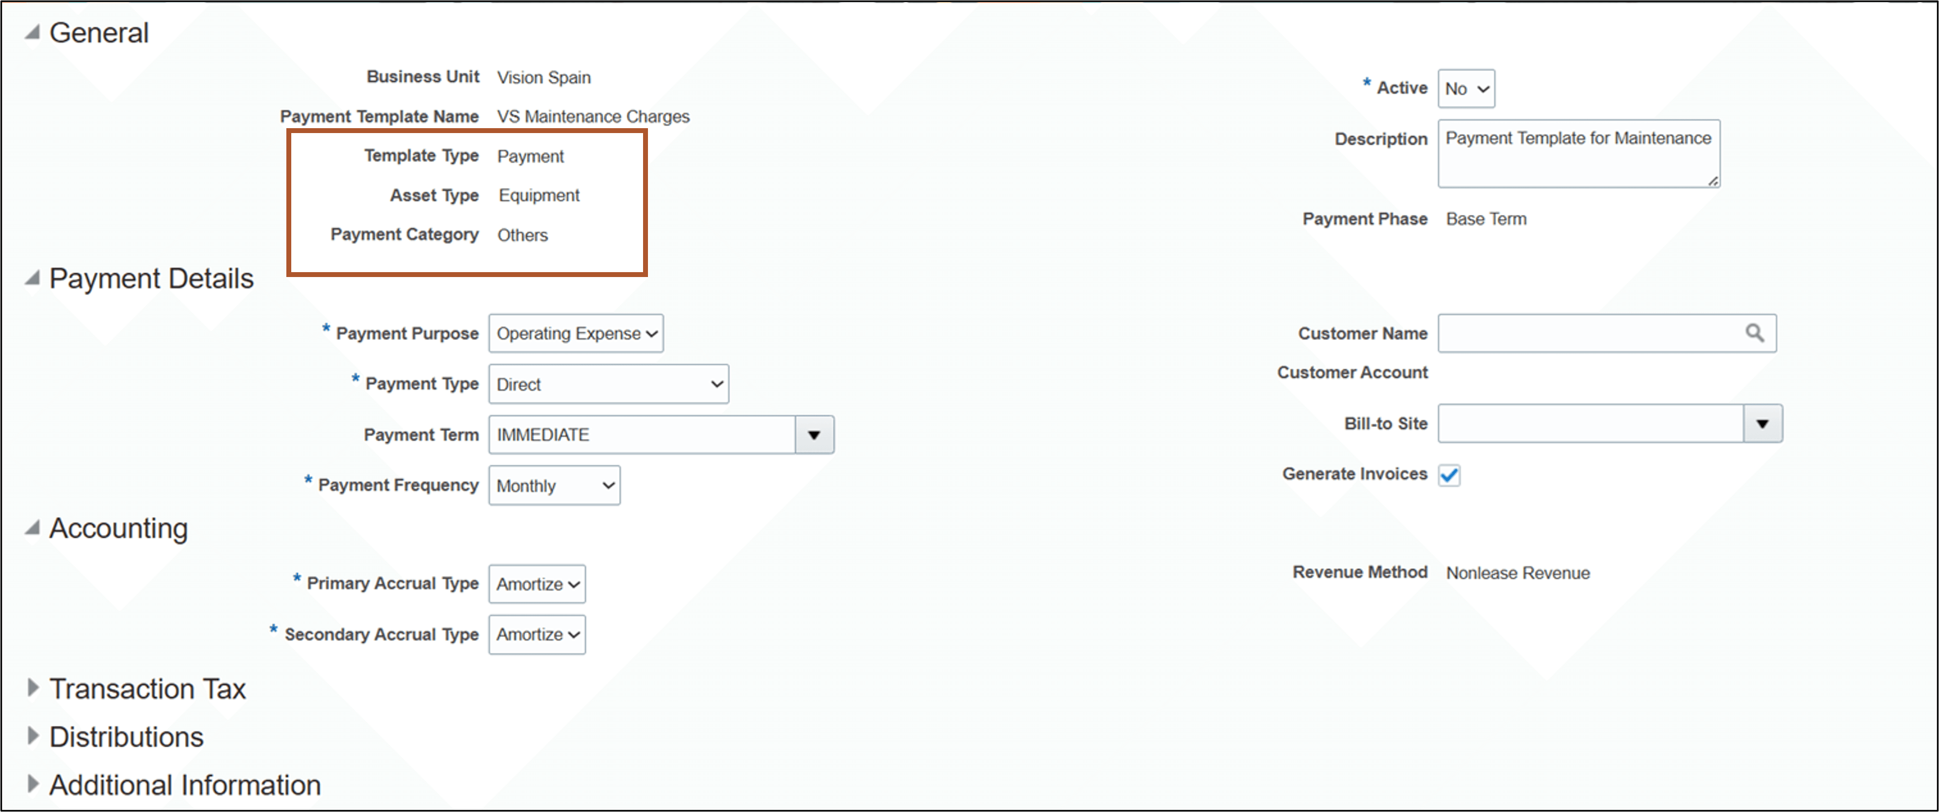The width and height of the screenshot is (1939, 812).
Task: Disable invoice generation for this template
Action: 1449,474
